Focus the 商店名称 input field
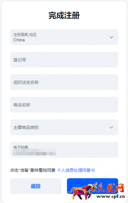The height and width of the screenshot is (203, 128). click(64, 105)
